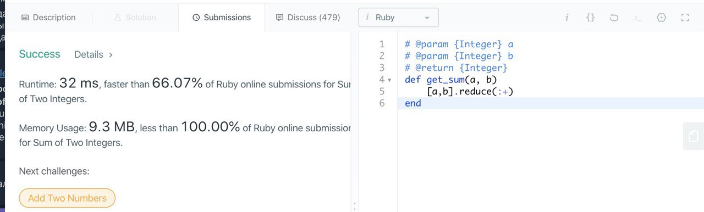704x212 pixels.
Task: Expand submission Details chevron
Action: 111,55
